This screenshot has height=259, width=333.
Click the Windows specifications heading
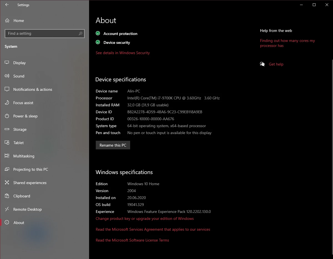(124, 172)
